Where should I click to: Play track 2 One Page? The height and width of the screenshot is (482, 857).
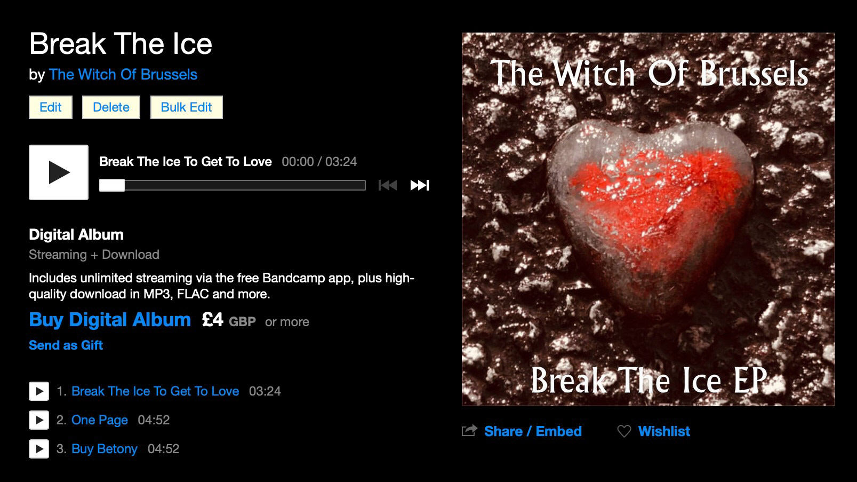tap(39, 420)
